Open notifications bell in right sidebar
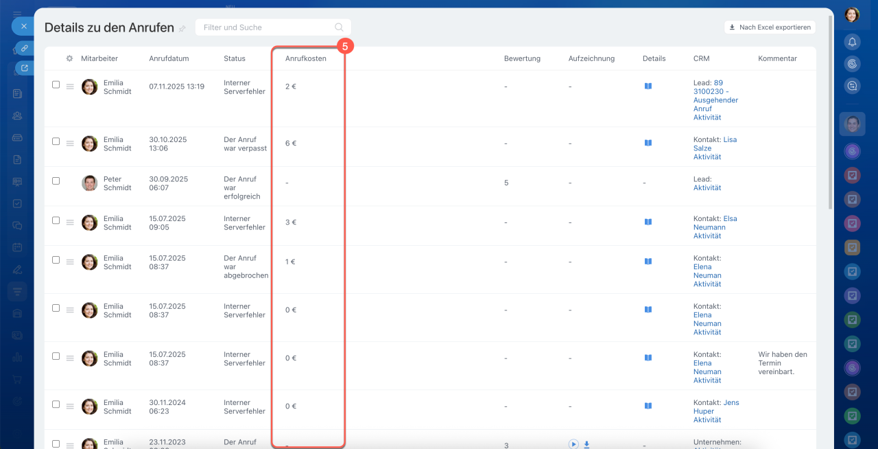 click(x=852, y=42)
